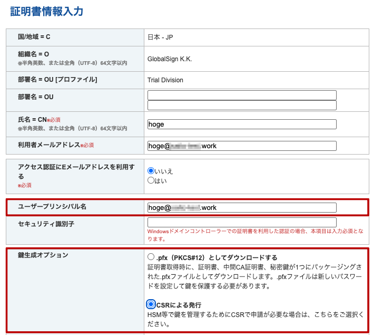
Task: Click the 証明書情報入力 page heading
Action: click(x=47, y=12)
